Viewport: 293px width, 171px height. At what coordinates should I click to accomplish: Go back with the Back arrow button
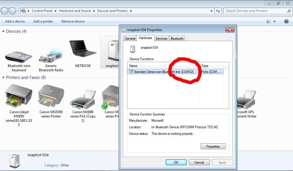pos(5,11)
